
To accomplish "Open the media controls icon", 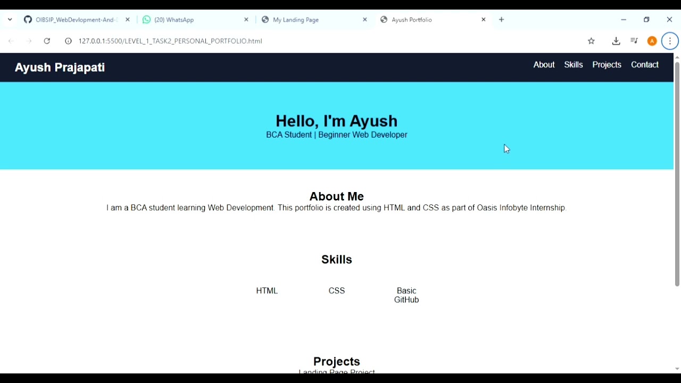I will pyautogui.click(x=634, y=41).
